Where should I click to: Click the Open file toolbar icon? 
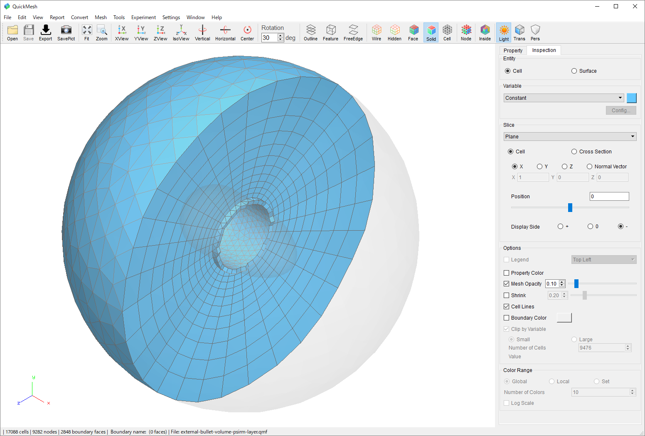[12, 32]
